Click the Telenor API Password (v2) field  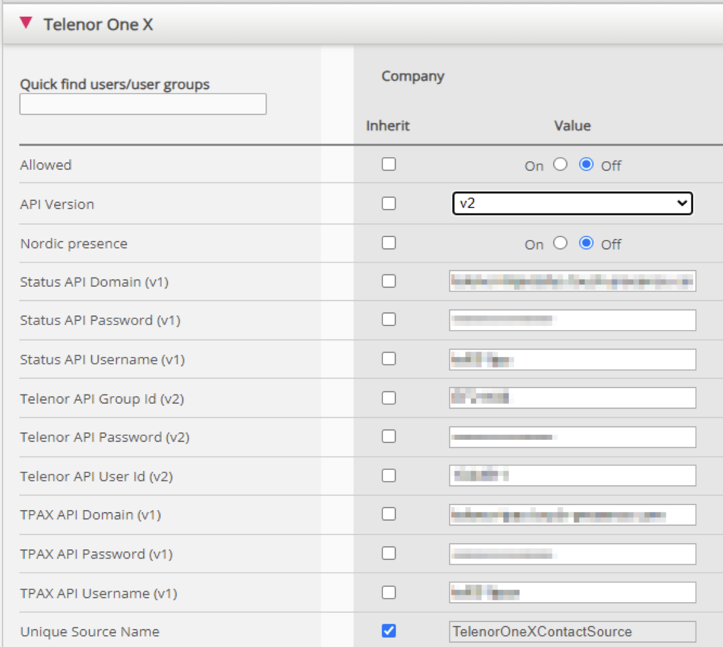tap(572, 437)
